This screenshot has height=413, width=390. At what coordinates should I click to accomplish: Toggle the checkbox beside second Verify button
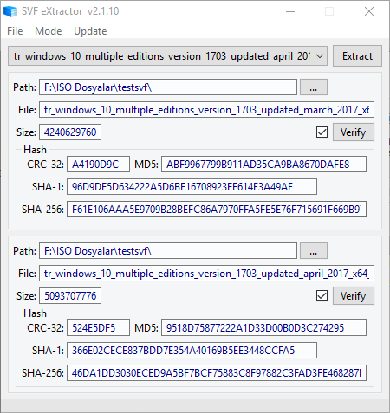(322, 296)
